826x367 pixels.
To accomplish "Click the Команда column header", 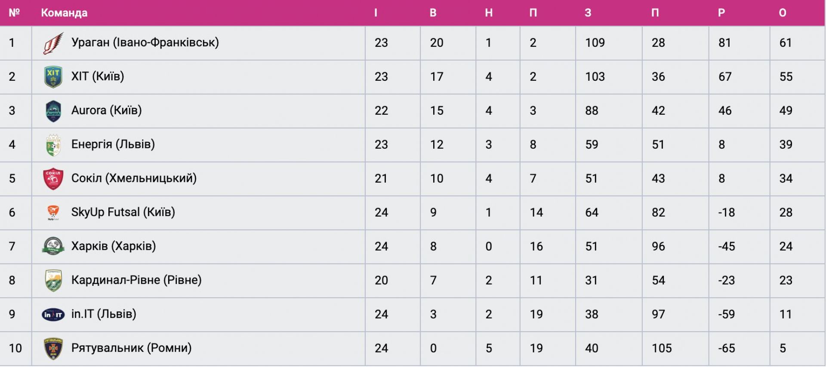I will click(64, 13).
